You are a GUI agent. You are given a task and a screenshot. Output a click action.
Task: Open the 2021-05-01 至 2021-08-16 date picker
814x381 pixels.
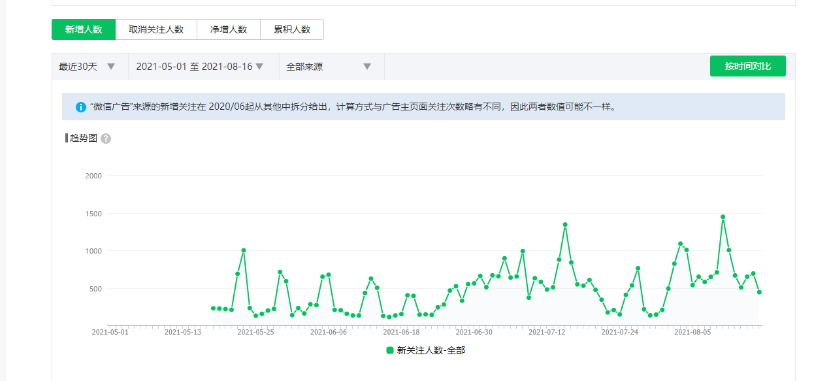(200, 67)
